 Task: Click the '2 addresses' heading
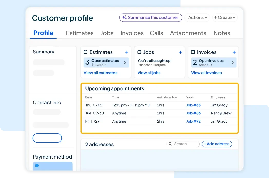(100, 144)
